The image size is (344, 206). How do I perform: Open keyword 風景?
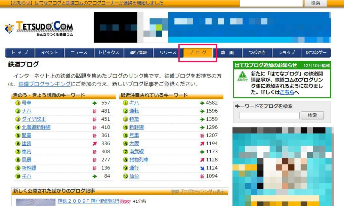pos(26,160)
